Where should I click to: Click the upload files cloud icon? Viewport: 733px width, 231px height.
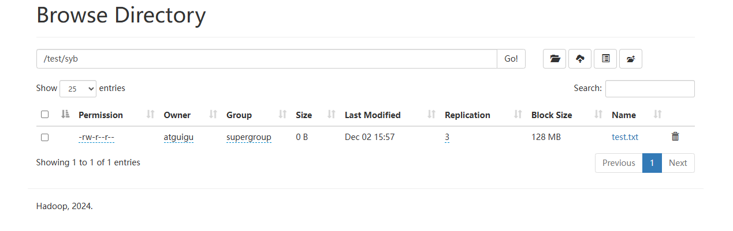click(x=580, y=59)
